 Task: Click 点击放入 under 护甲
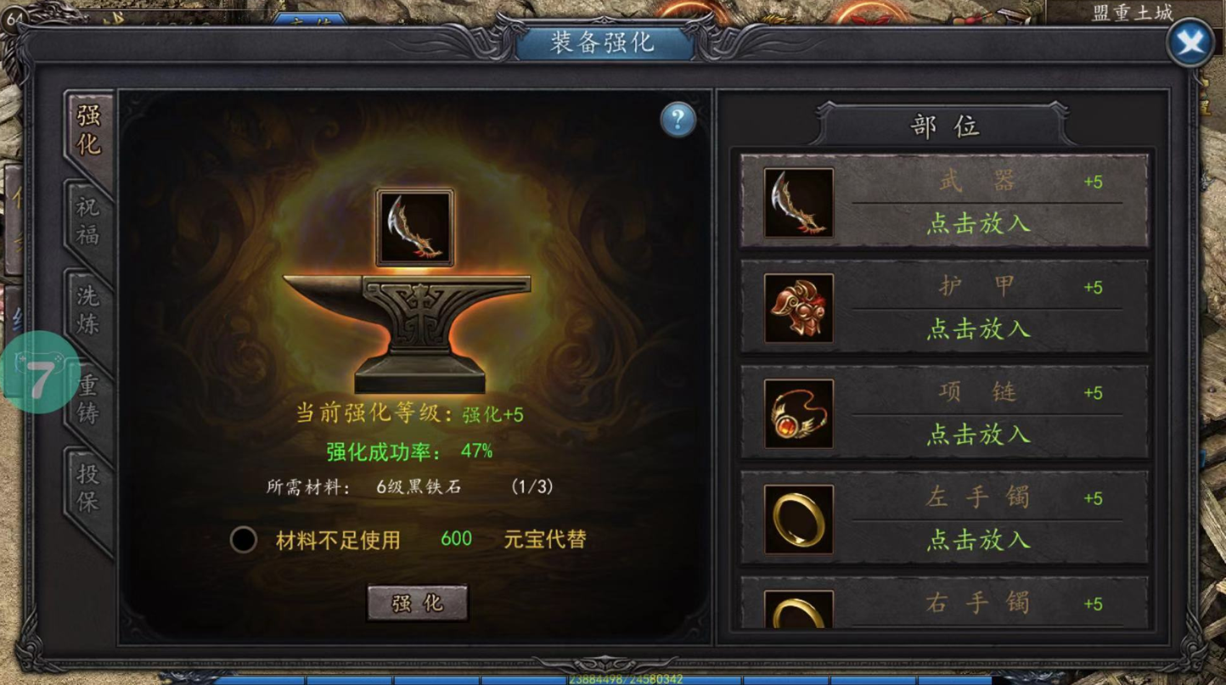tap(978, 328)
